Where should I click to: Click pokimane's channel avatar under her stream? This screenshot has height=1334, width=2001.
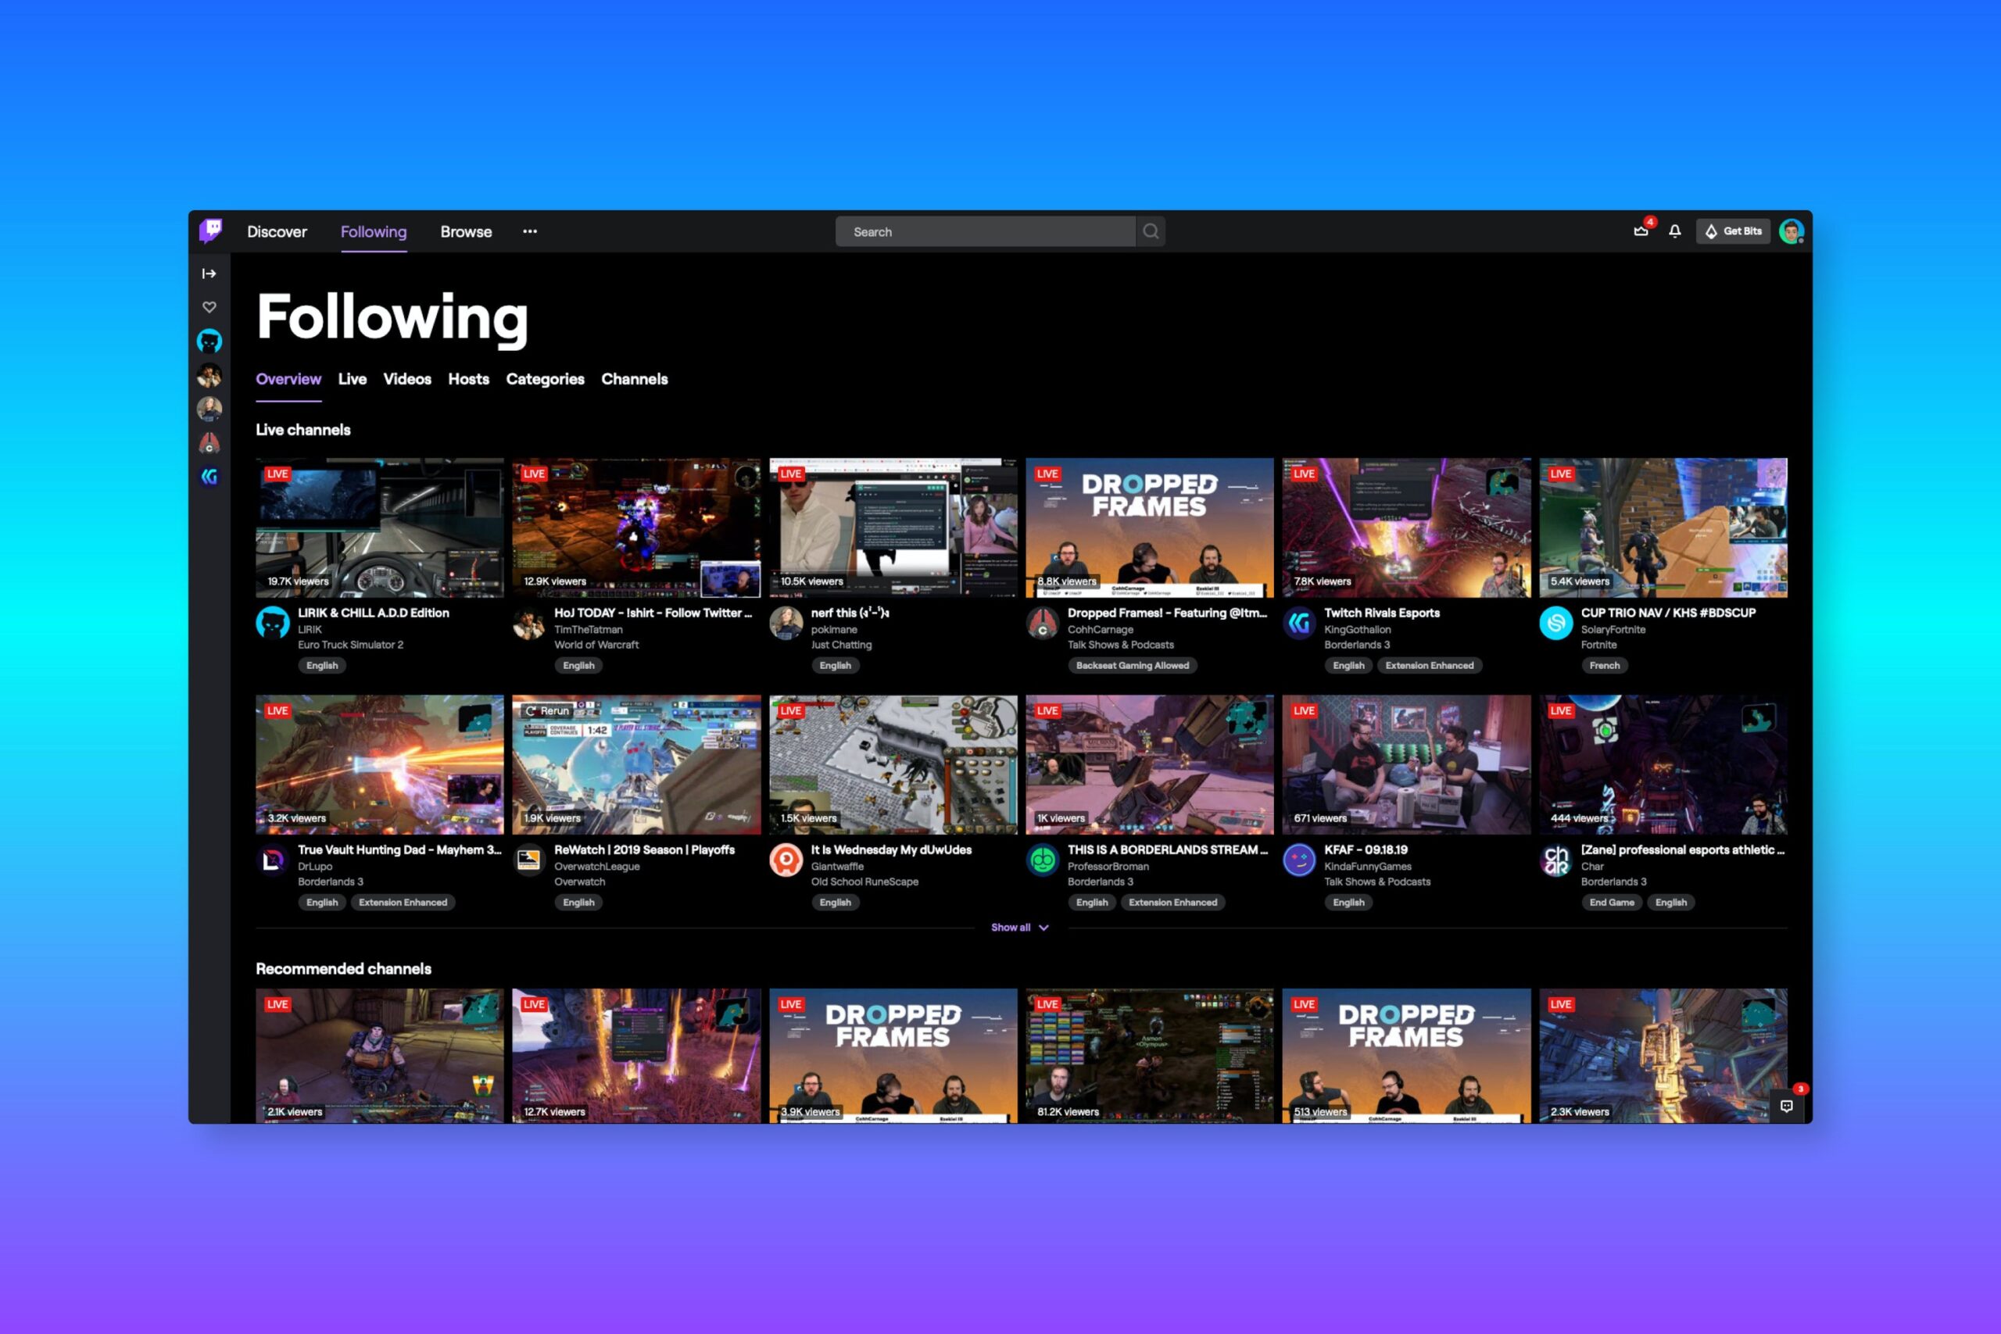786,624
